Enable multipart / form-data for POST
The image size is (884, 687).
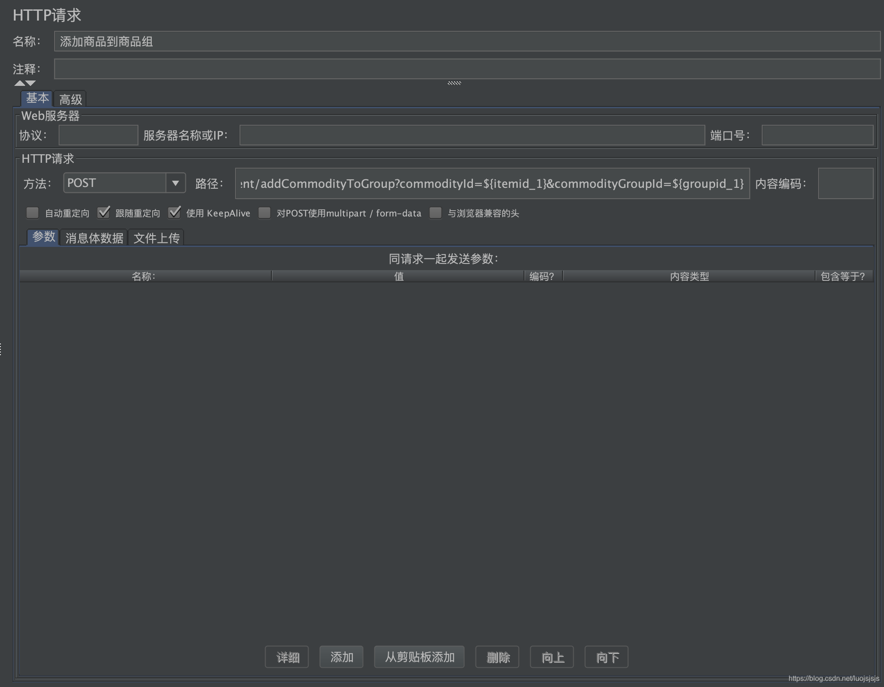[x=265, y=213]
